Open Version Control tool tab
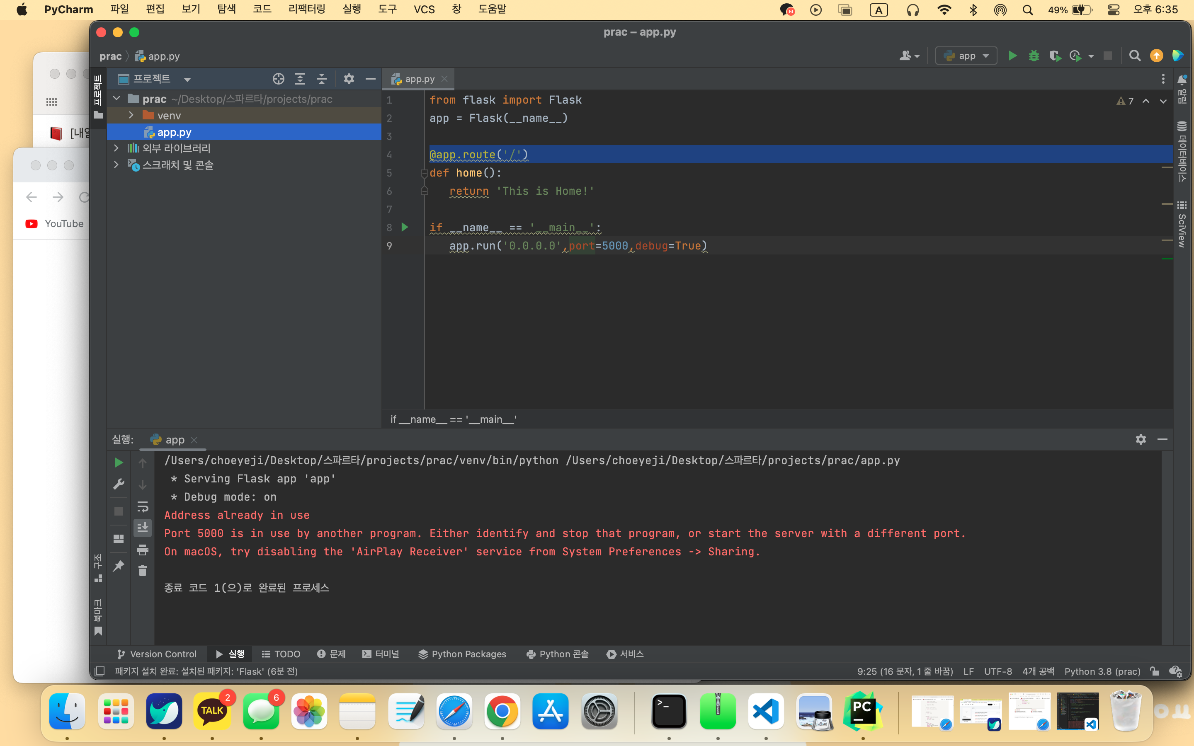Image resolution: width=1194 pixels, height=746 pixels. [x=157, y=654]
